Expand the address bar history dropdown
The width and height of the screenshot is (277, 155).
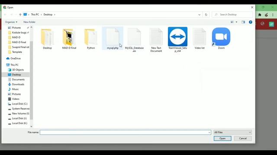[199, 15]
